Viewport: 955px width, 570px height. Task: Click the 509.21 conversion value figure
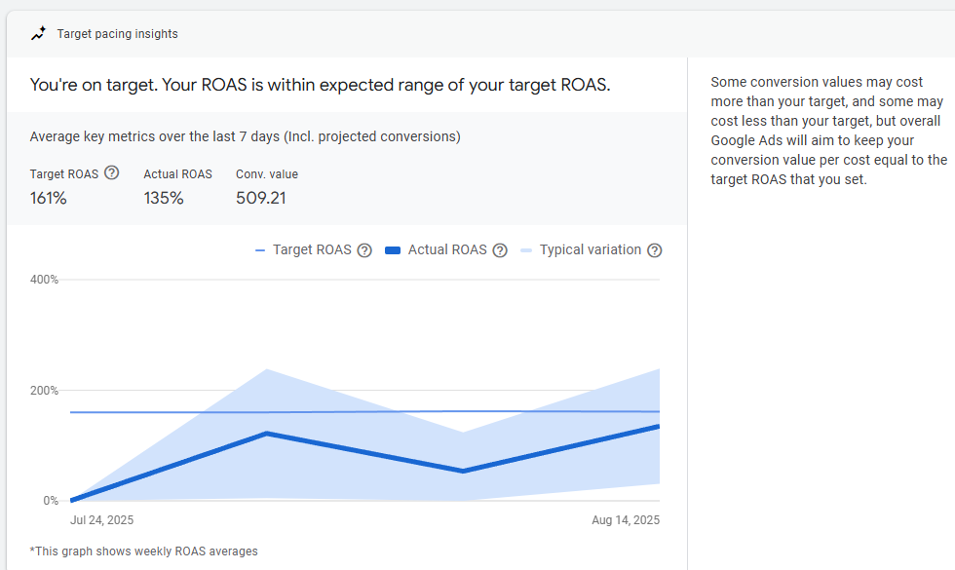click(261, 199)
